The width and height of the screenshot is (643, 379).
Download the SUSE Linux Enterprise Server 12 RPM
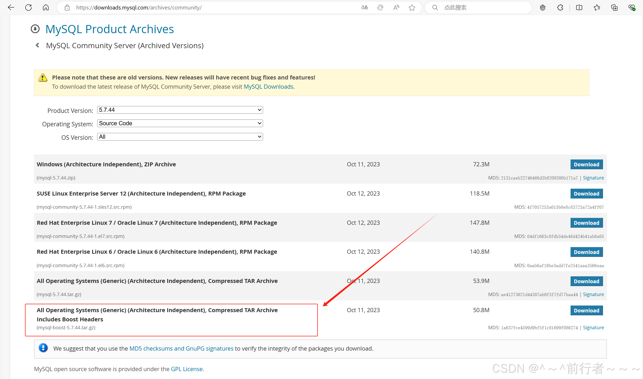[x=586, y=194]
